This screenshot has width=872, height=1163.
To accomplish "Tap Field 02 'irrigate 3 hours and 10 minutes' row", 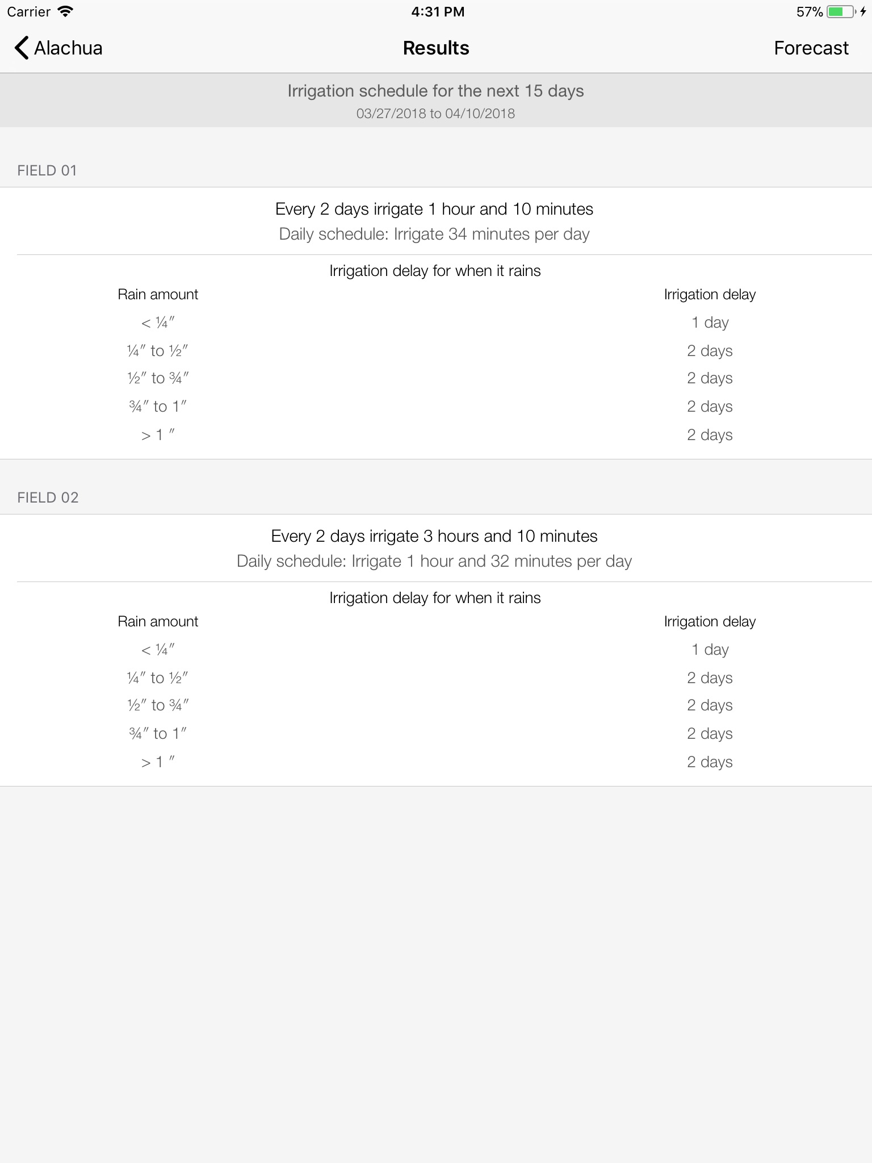I will [434, 536].
